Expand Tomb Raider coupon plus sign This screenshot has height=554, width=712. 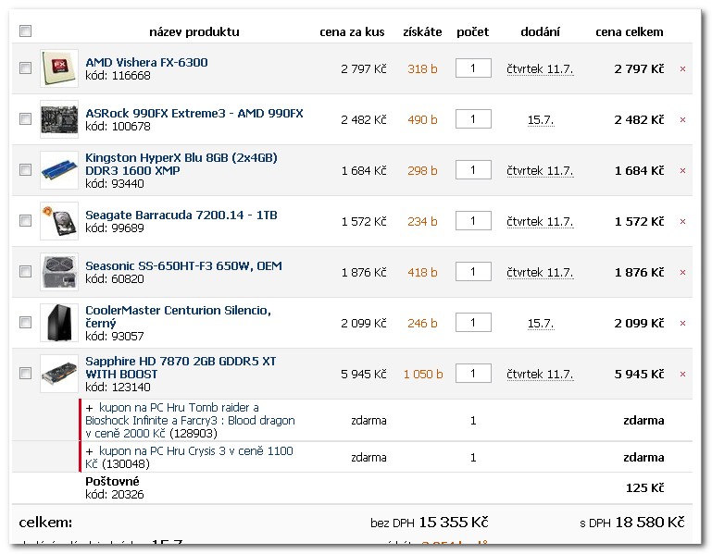click(90, 407)
